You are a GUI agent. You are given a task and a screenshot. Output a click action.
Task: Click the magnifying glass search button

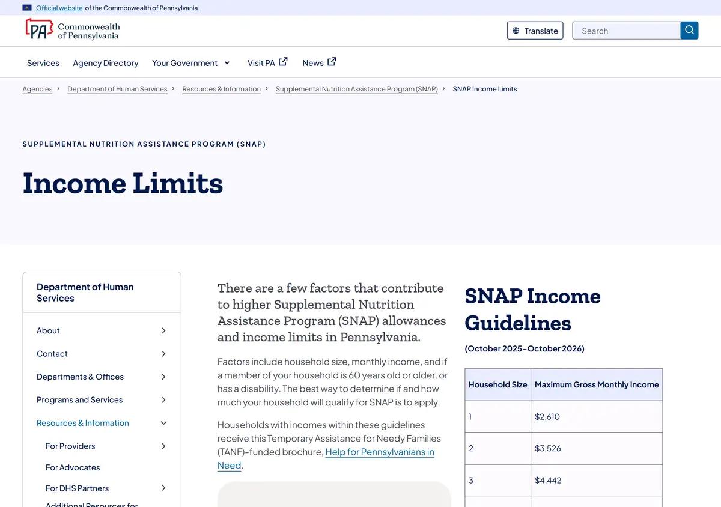[x=689, y=31]
